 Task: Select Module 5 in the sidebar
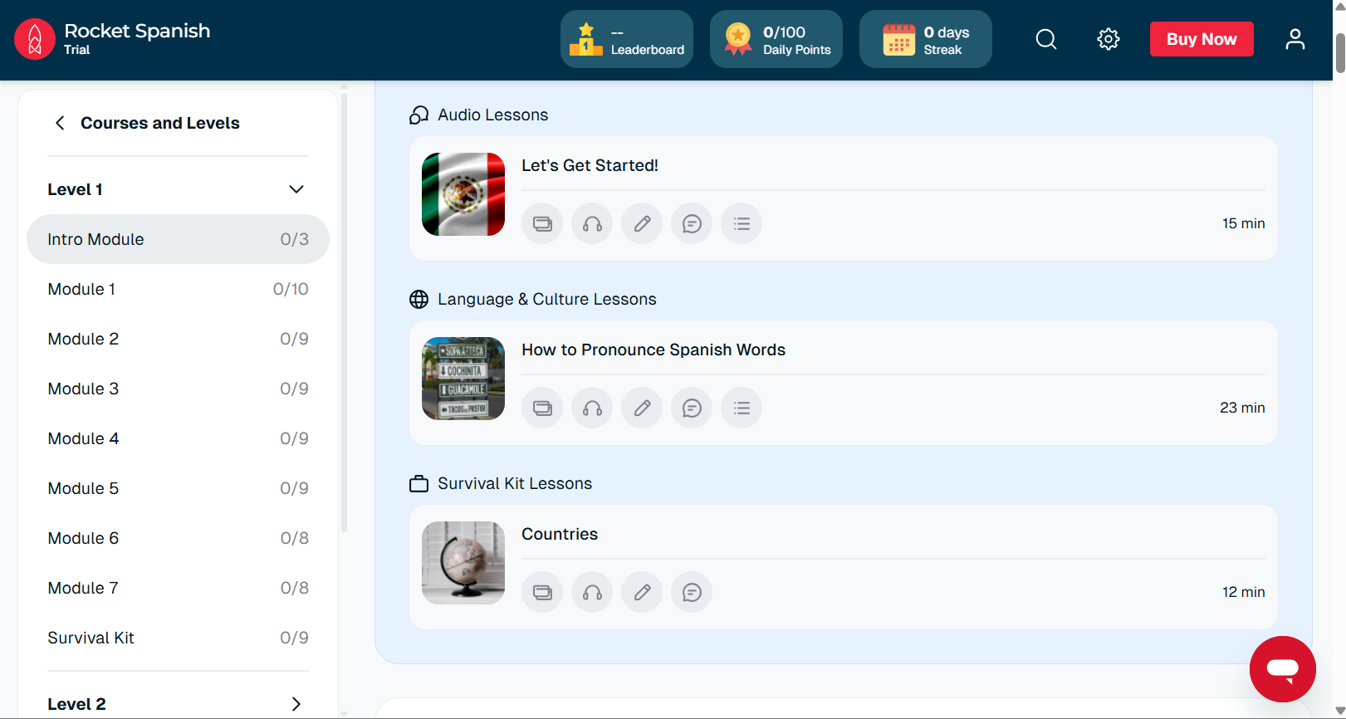tap(178, 488)
